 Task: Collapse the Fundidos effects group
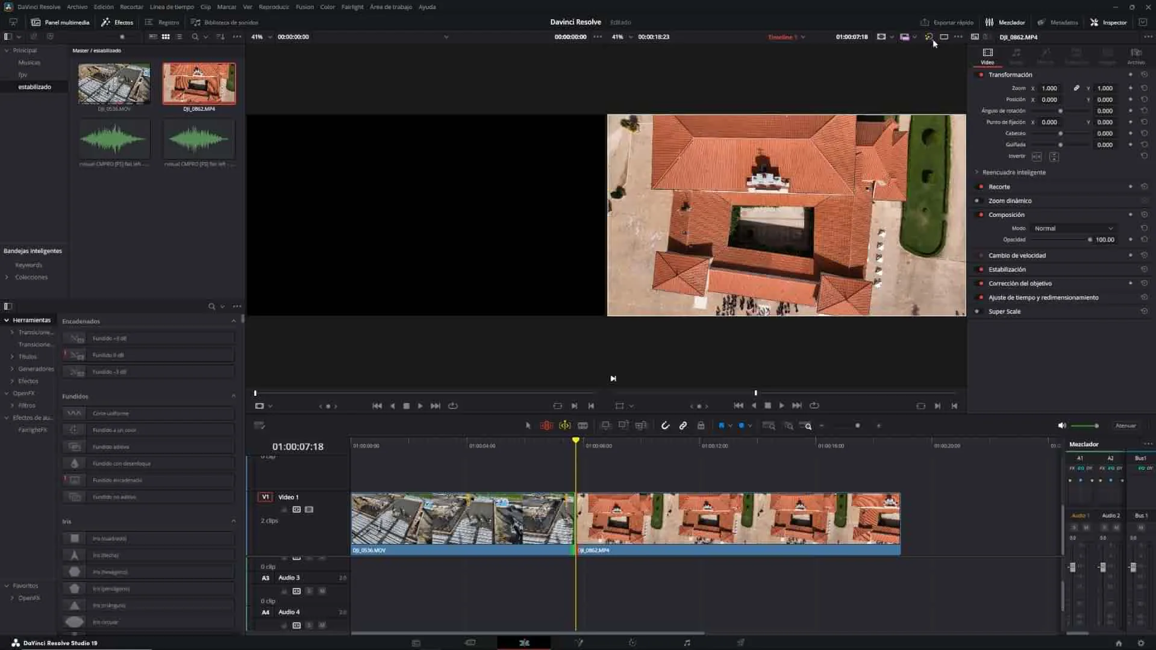tap(234, 396)
